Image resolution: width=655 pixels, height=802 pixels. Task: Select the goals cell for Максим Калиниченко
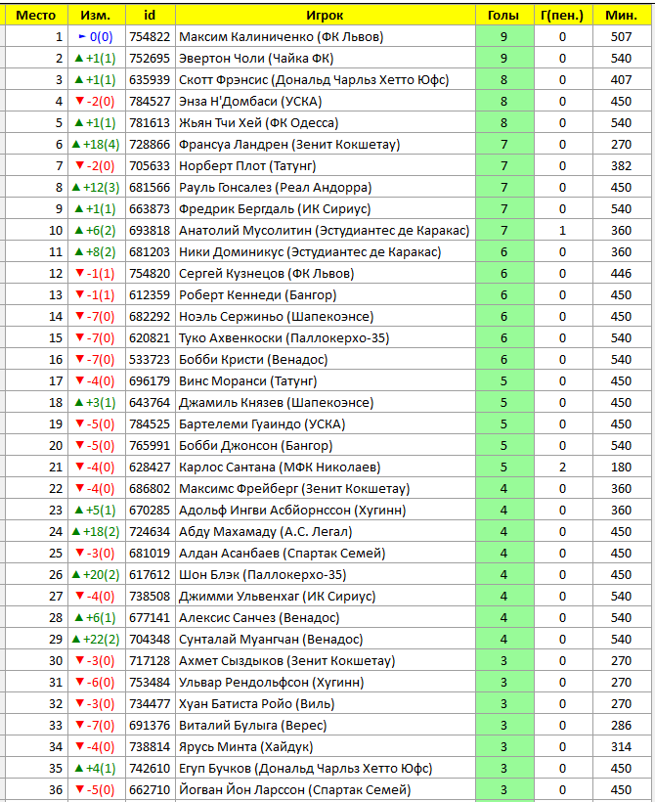coord(504,37)
